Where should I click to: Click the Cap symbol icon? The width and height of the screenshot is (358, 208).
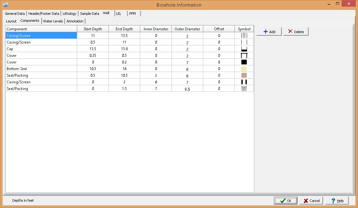point(244,49)
